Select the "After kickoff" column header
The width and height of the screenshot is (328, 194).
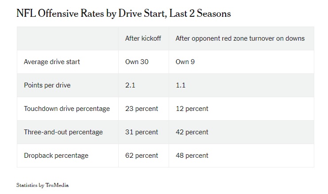tap(143, 38)
